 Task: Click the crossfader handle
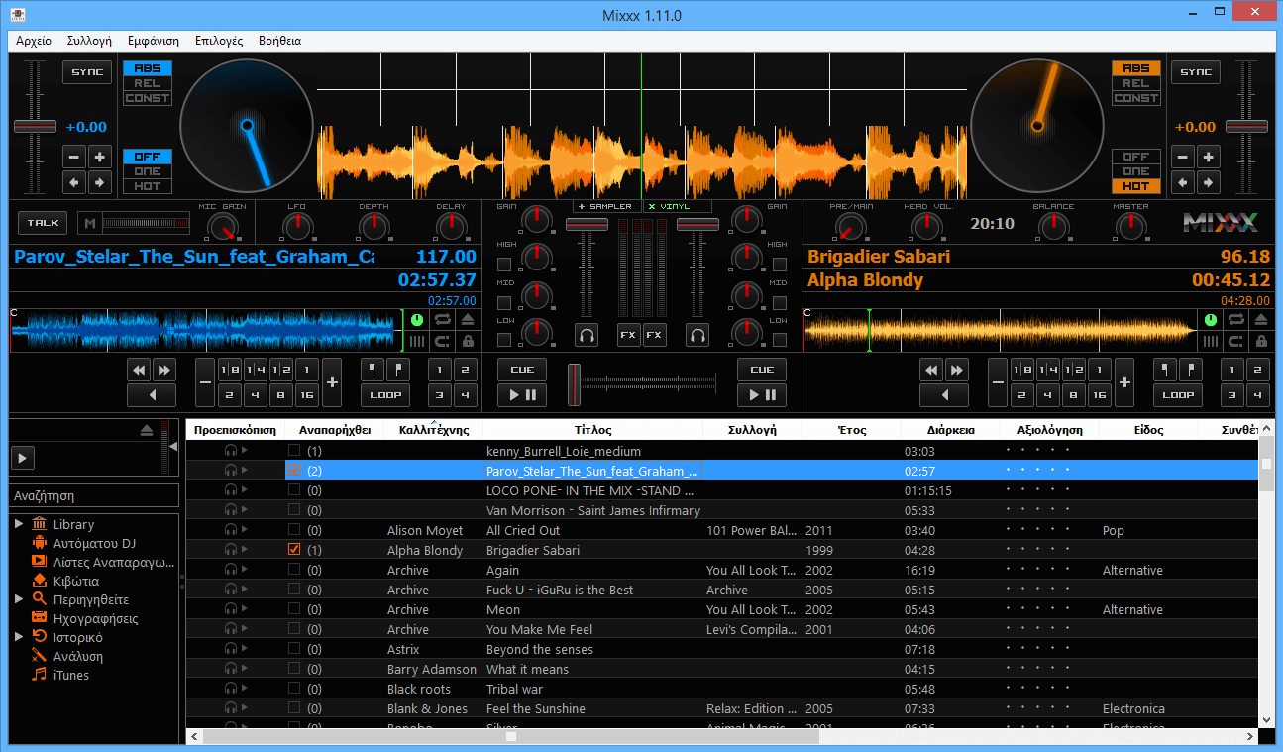point(574,384)
